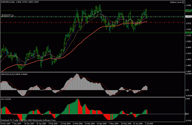Screen dimensions: 192x125
Task: Click the green 1.5276 price tag
Action: point(188,33)
